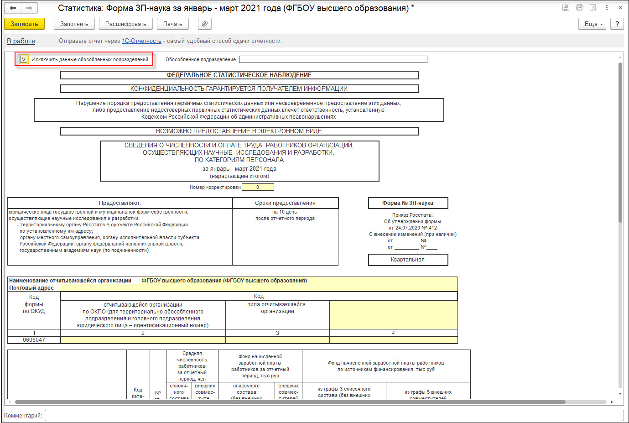629x423 pixels.
Task: Click the organization name cell ФГБОУ высшего образования
Action: [x=298, y=281]
